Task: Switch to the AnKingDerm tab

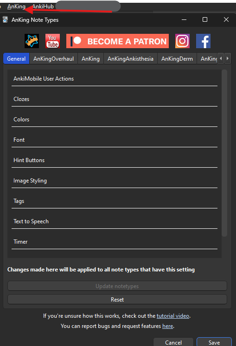Action: (x=177, y=59)
